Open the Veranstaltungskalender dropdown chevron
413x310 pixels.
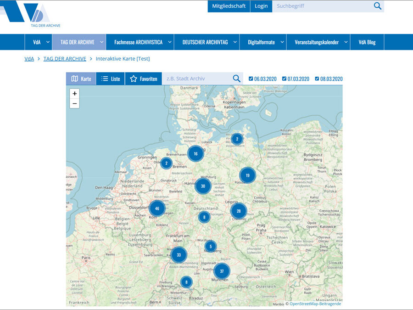click(346, 42)
